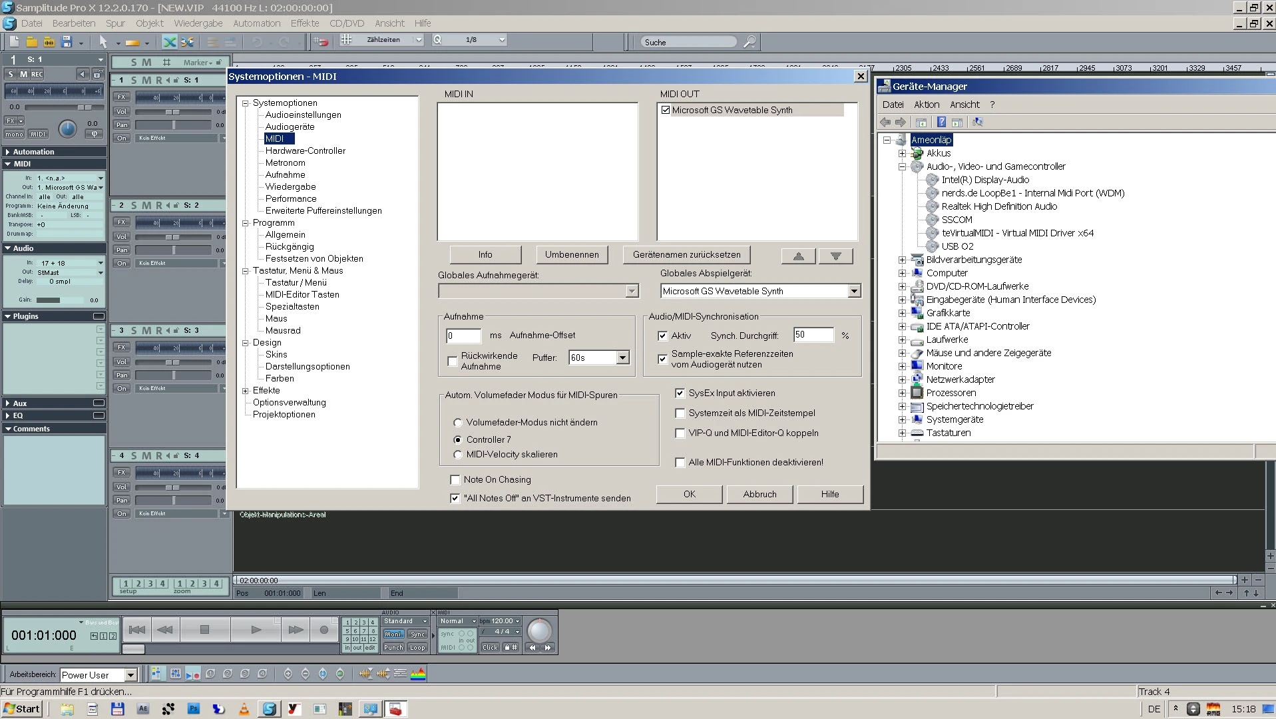Expand Bildverarbeitungsgeräte in Geräte-Manager
Viewport: 1276px width, 719px height.
pyautogui.click(x=902, y=260)
